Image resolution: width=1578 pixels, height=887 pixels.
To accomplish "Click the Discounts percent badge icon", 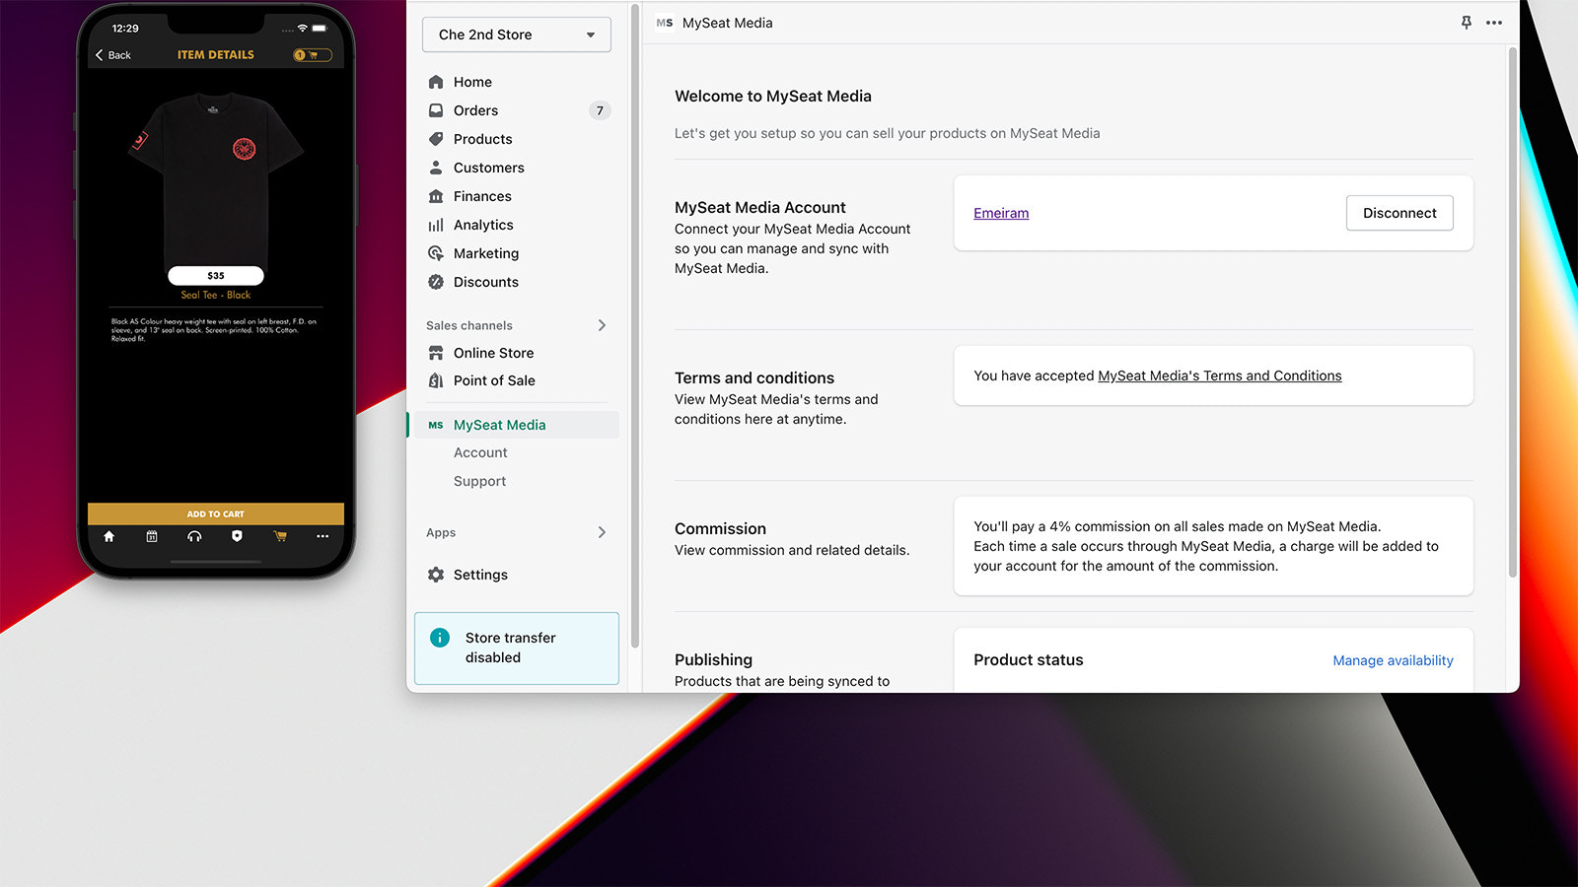I will coord(436,282).
